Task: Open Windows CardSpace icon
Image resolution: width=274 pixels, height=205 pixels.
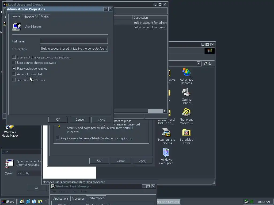Action: coord(166,156)
